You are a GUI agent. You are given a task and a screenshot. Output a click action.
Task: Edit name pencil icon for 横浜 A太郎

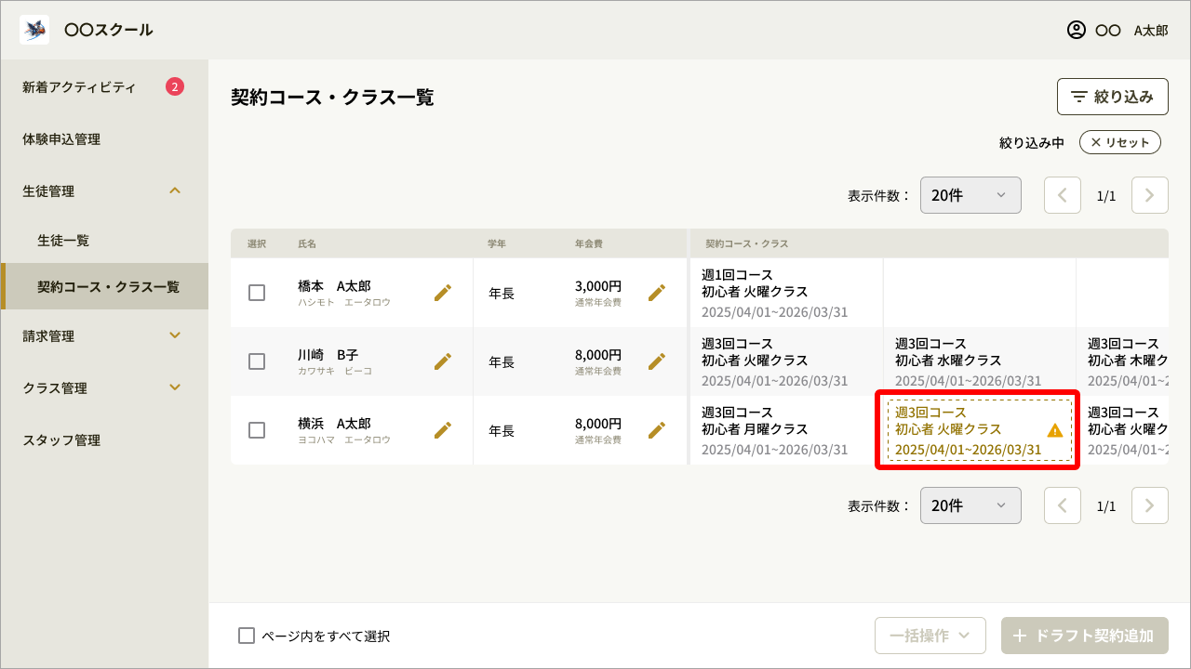tap(443, 430)
